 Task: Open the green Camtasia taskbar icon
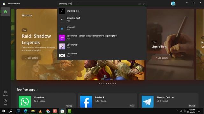tap(69, 111)
